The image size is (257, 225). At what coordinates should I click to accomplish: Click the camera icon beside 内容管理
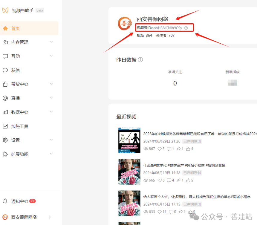[x=5, y=42]
